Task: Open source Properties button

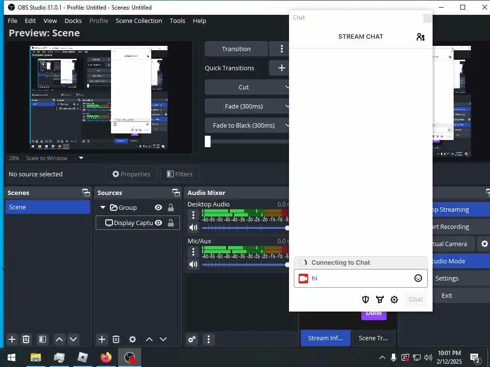Action: [x=131, y=174]
